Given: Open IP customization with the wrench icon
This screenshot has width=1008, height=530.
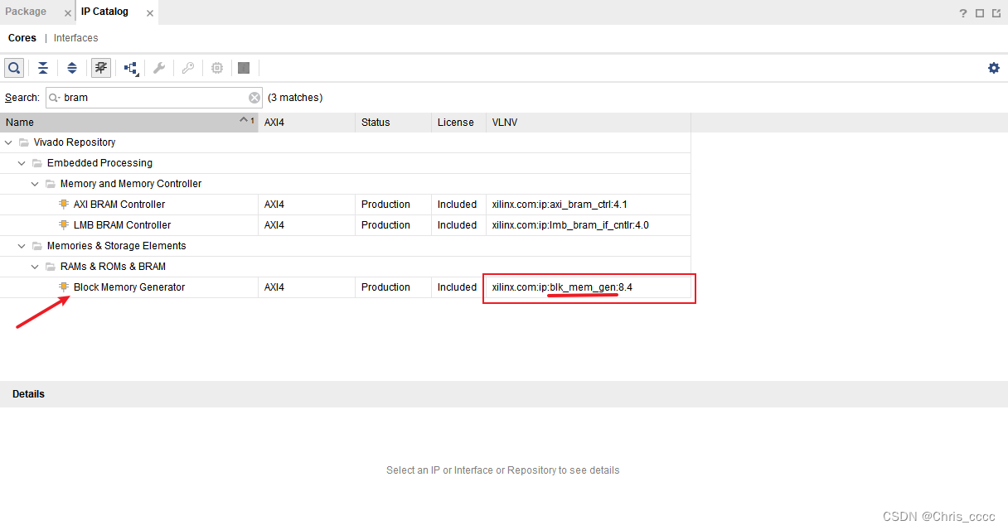Looking at the screenshot, I should [158, 67].
